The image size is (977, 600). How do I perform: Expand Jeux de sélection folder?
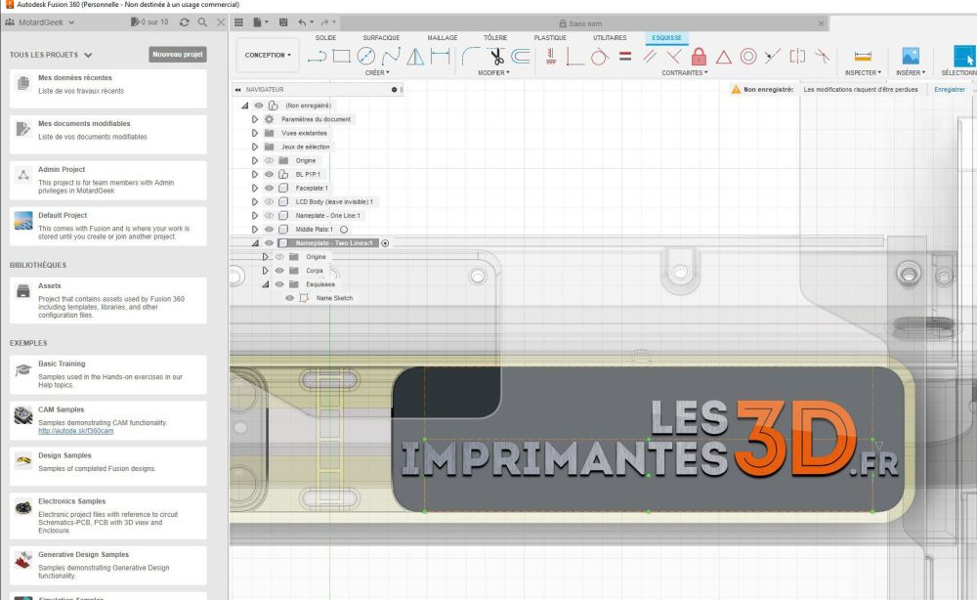[255, 147]
